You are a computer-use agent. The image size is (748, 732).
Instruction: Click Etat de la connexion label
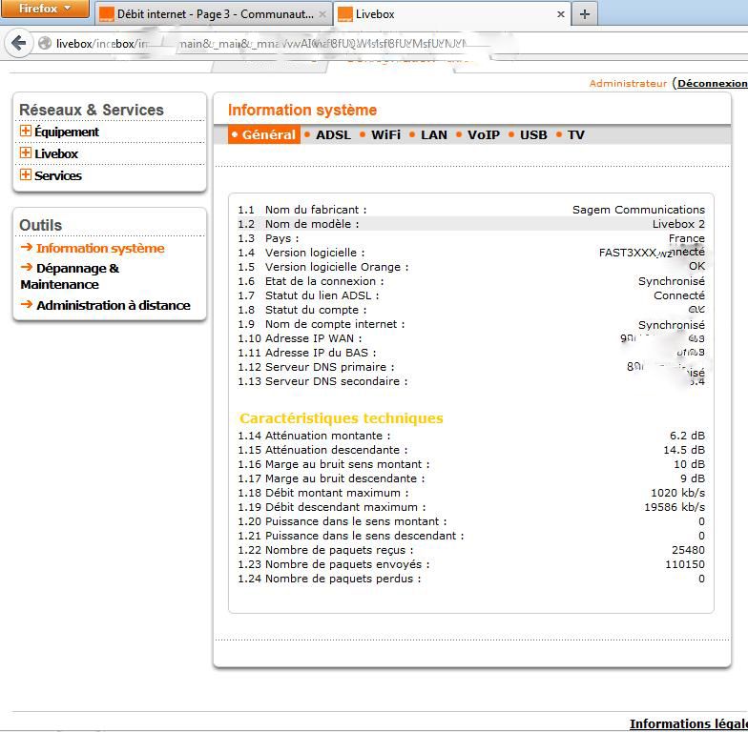[x=324, y=281]
